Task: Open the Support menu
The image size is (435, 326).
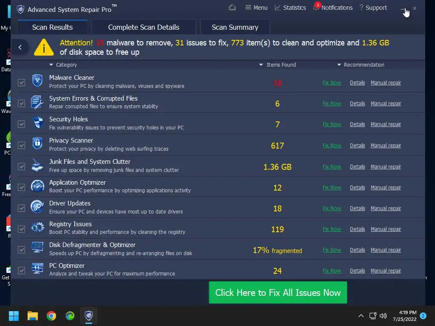Action: pyautogui.click(x=373, y=8)
